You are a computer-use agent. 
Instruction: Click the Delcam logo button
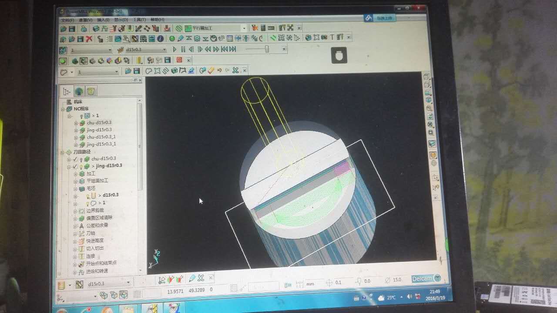point(426,279)
